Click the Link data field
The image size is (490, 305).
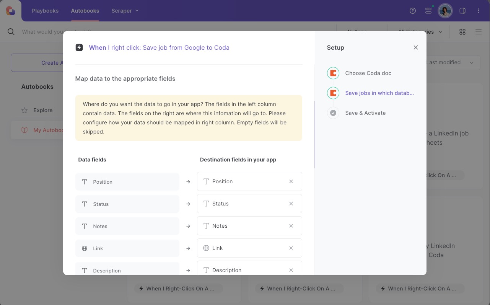click(127, 248)
